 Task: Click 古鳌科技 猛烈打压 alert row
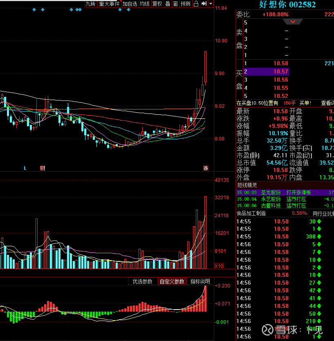click(285, 205)
